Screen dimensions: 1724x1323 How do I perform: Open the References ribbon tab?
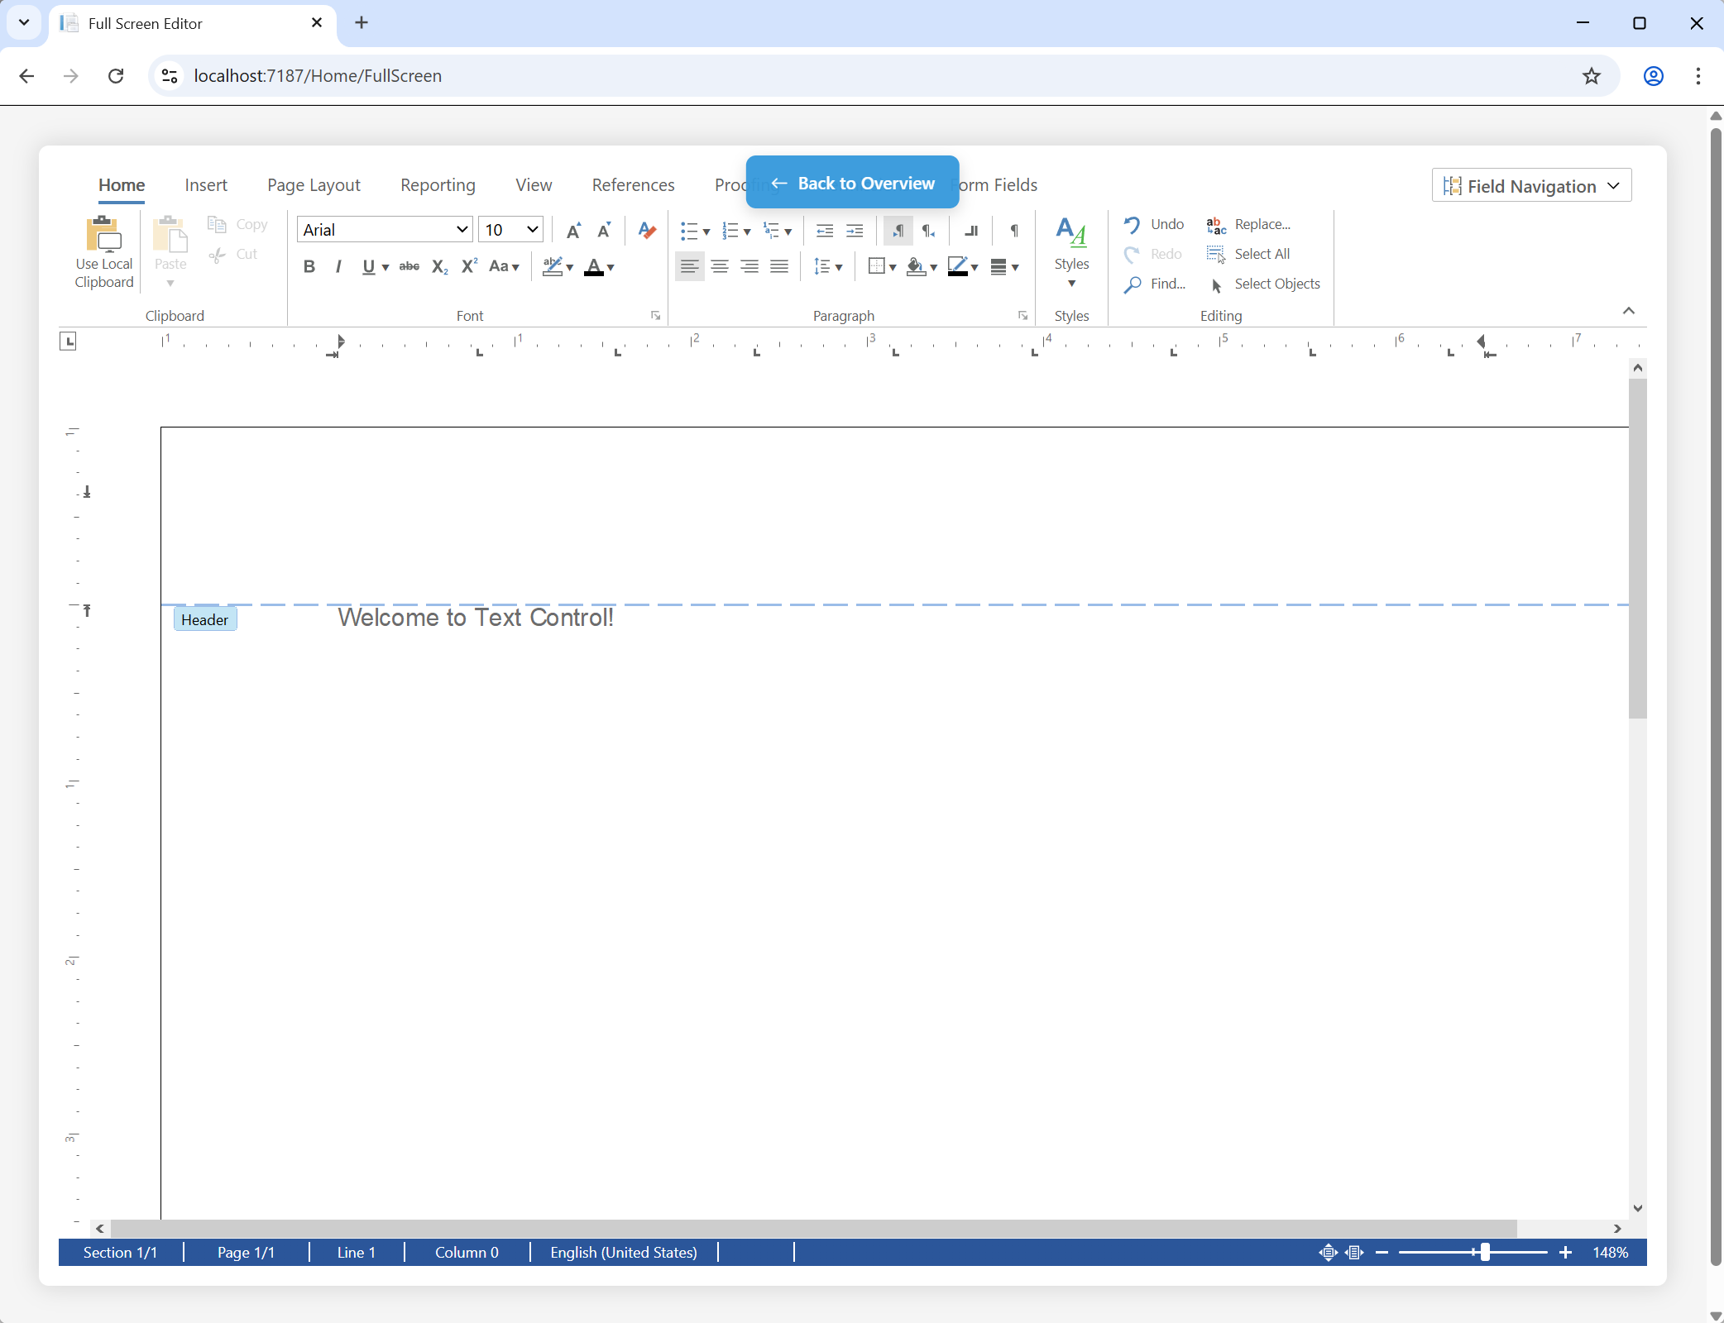pyautogui.click(x=632, y=185)
